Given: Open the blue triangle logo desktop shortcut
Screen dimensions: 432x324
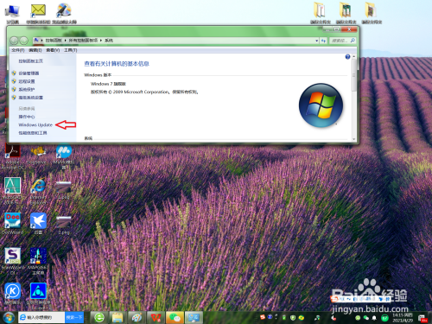Looking at the screenshot, I should 38,295.
